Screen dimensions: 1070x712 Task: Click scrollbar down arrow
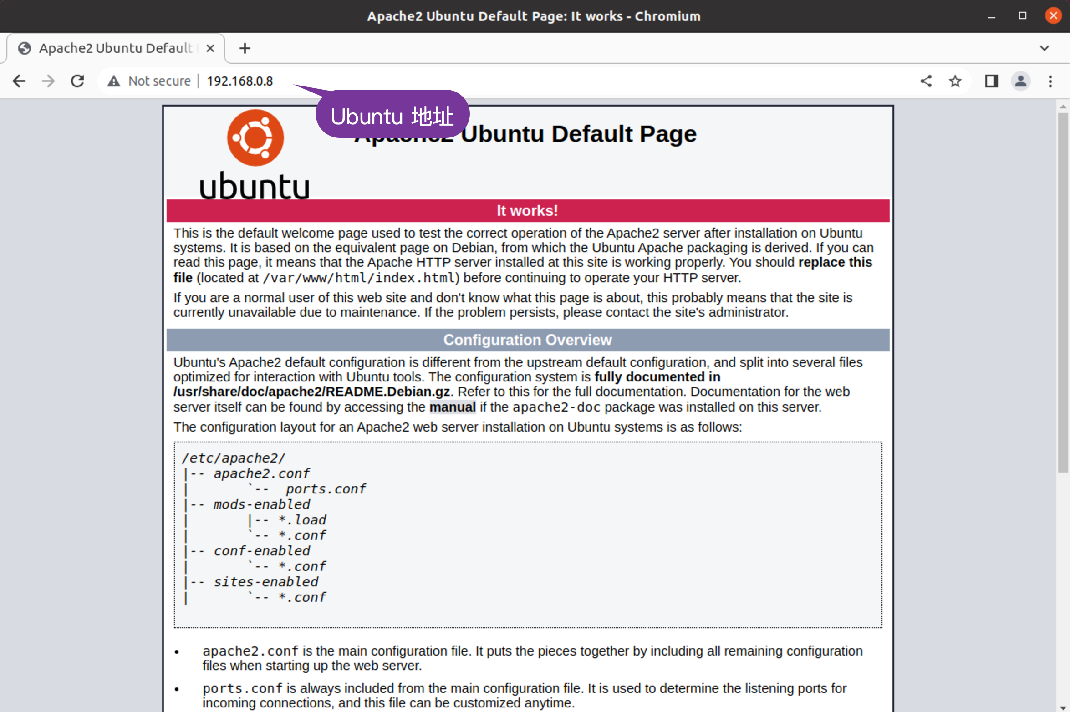coord(1063,707)
